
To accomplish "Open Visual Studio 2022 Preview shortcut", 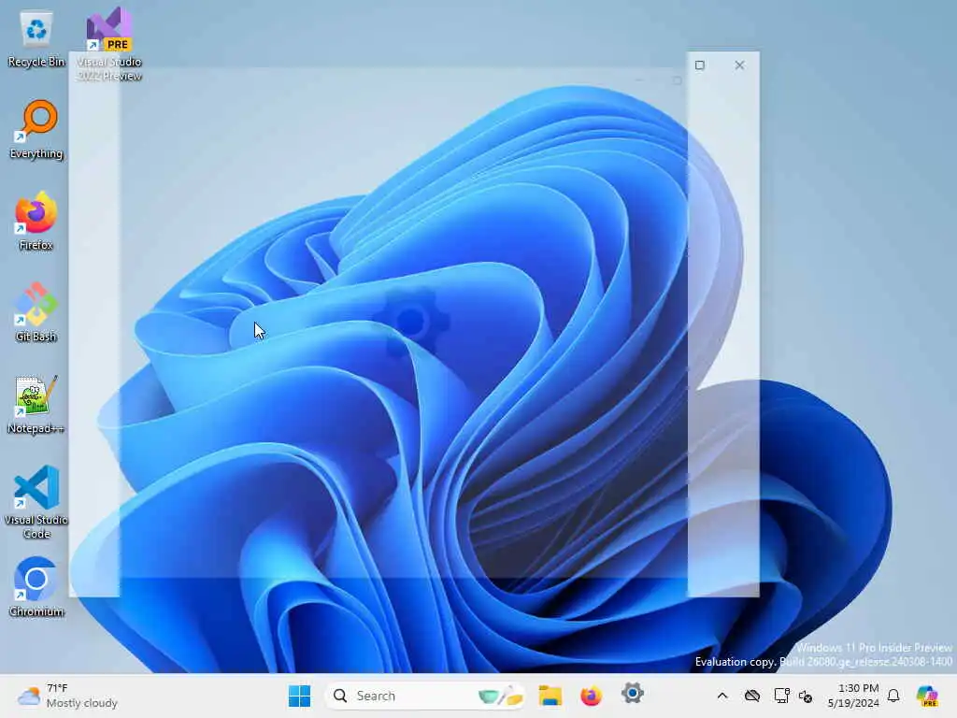I will (x=109, y=44).
